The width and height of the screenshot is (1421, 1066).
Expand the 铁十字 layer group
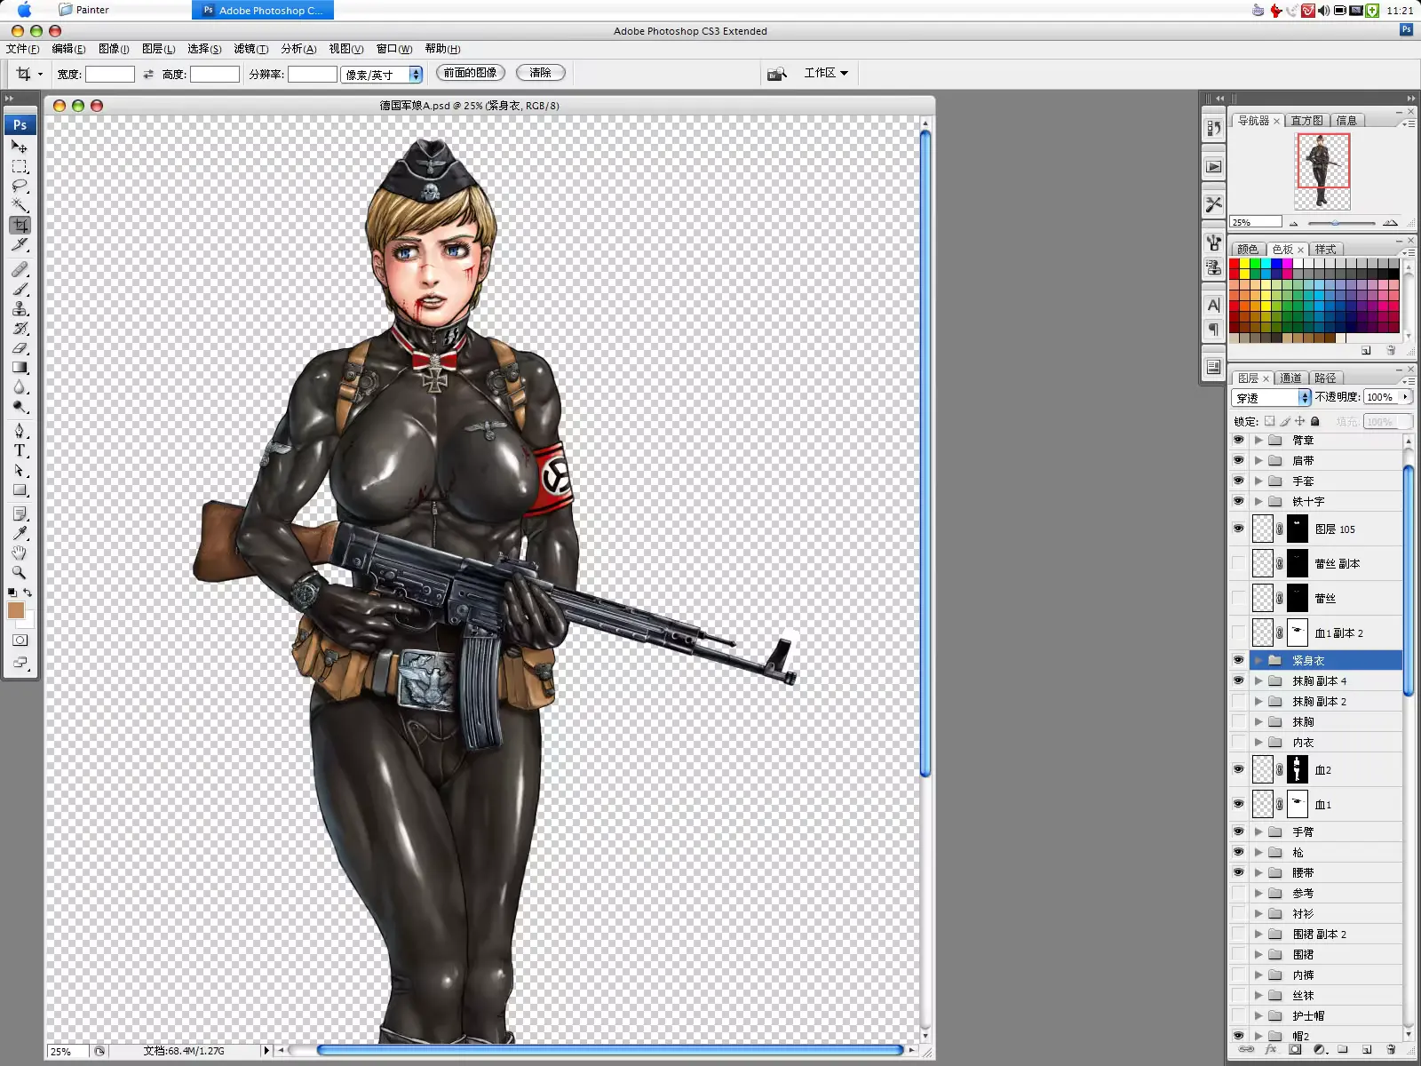1258,501
